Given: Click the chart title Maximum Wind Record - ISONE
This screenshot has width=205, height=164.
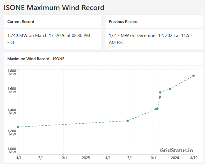Looking at the screenshot, I should click(36, 59).
